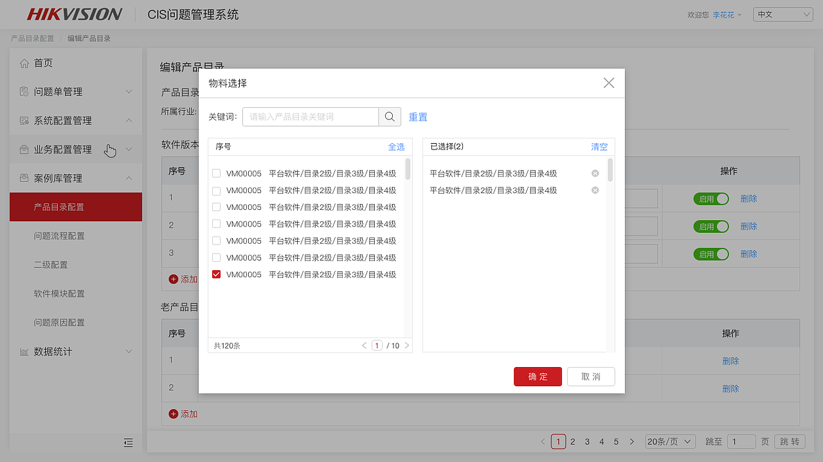Open the 中文 language dropdown
The image size is (823, 462).
[x=782, y=13]
